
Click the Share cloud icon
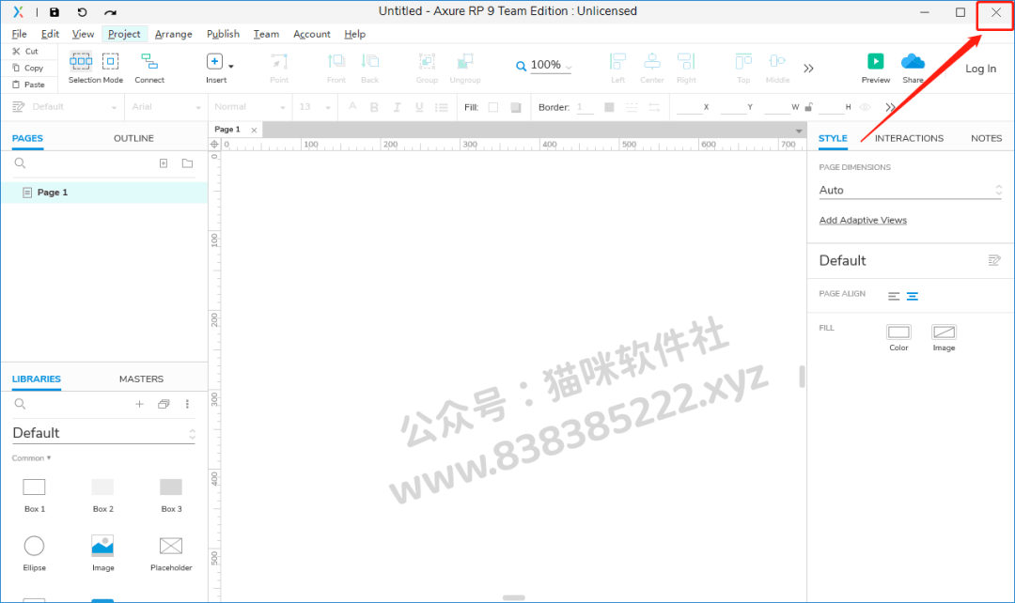913,61
